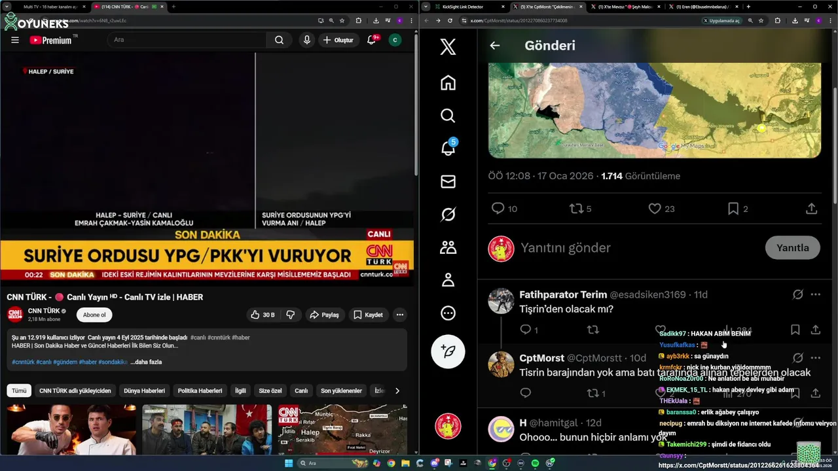
Task: Star-bookmark the X page in Chrome
Action: (x=761, y=20)
